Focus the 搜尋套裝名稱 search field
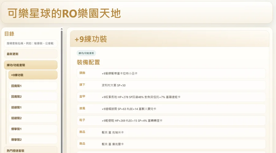 [31, 44]
